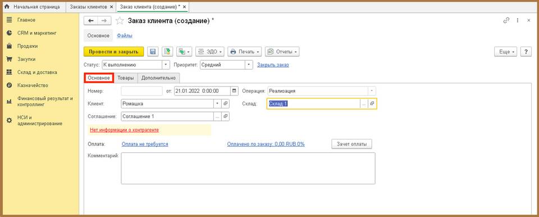The width and height of the screenshot is (539, 217).
Task: Click the post document icon
Action: pyautogui.click(x=167, y=52)
